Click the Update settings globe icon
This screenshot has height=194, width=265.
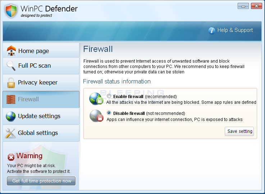pos(11,116)
